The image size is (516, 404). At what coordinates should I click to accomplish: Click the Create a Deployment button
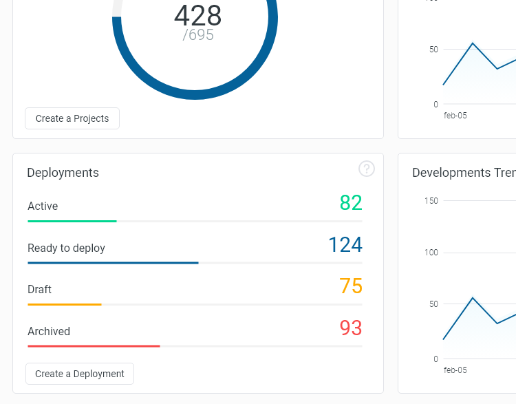point(80,374)
